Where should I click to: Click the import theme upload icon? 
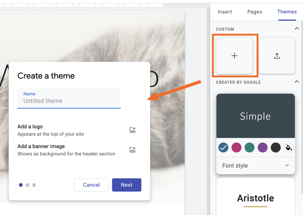coord(277,56)
